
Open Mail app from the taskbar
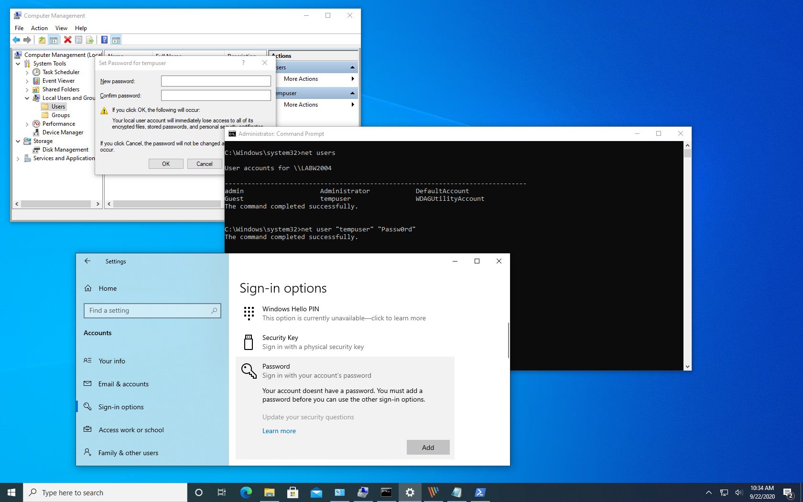point(316,492)
